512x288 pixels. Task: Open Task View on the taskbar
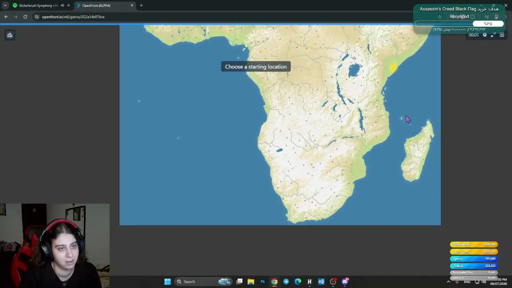pos(239,282)
